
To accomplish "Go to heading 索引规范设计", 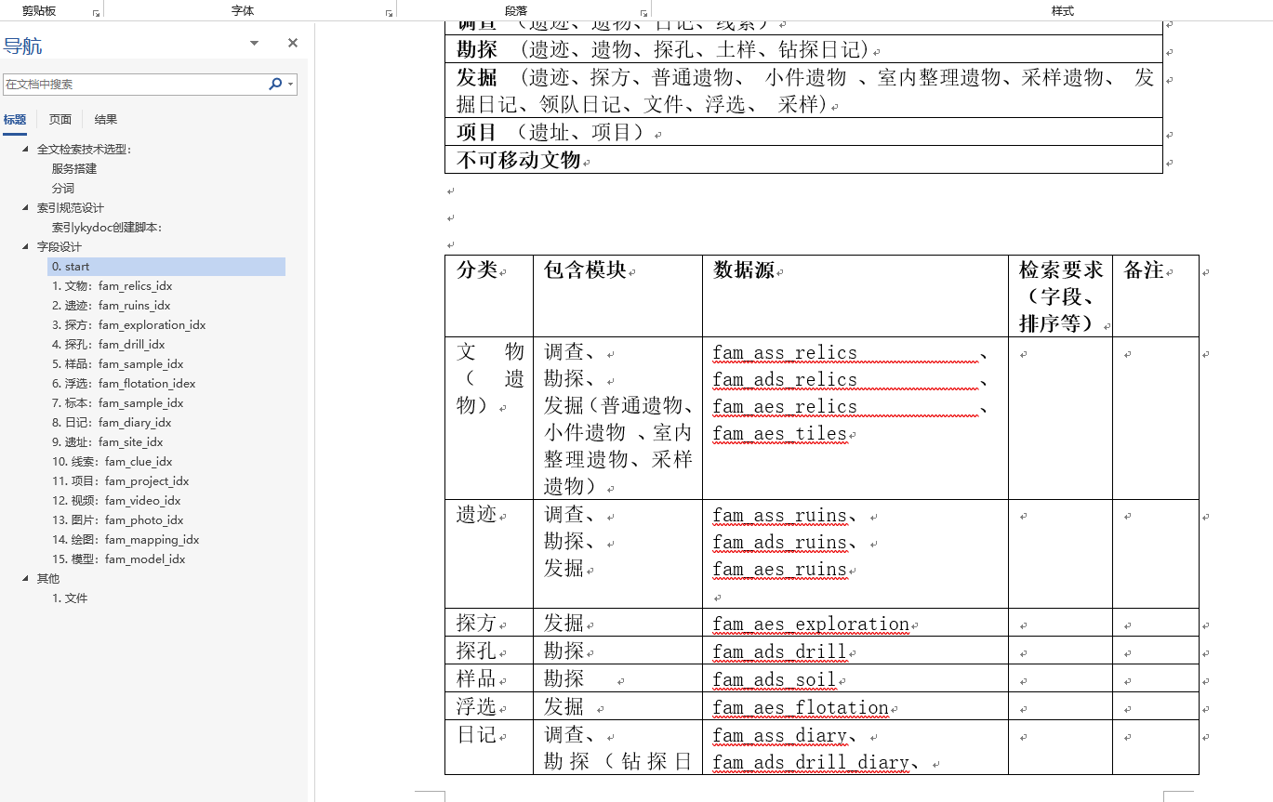I will tap(71, 207).
